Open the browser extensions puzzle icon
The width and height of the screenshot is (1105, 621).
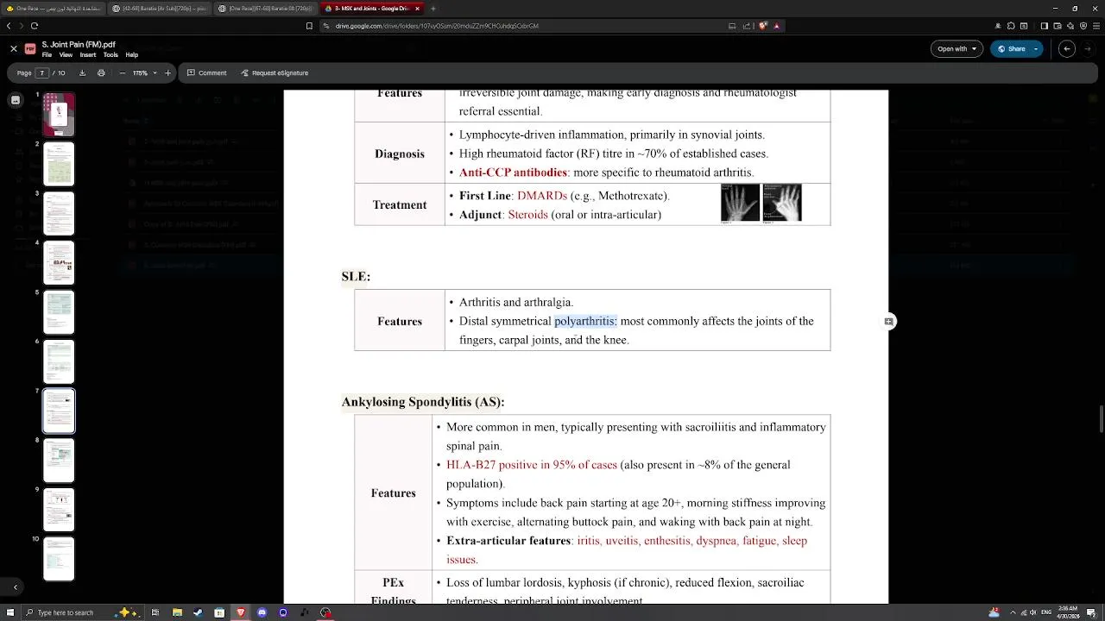[1011, 26]
